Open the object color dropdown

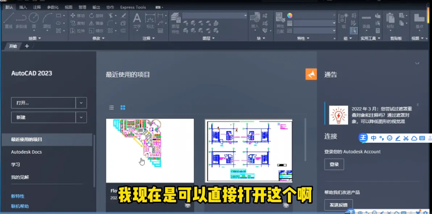tap(314, 16)
